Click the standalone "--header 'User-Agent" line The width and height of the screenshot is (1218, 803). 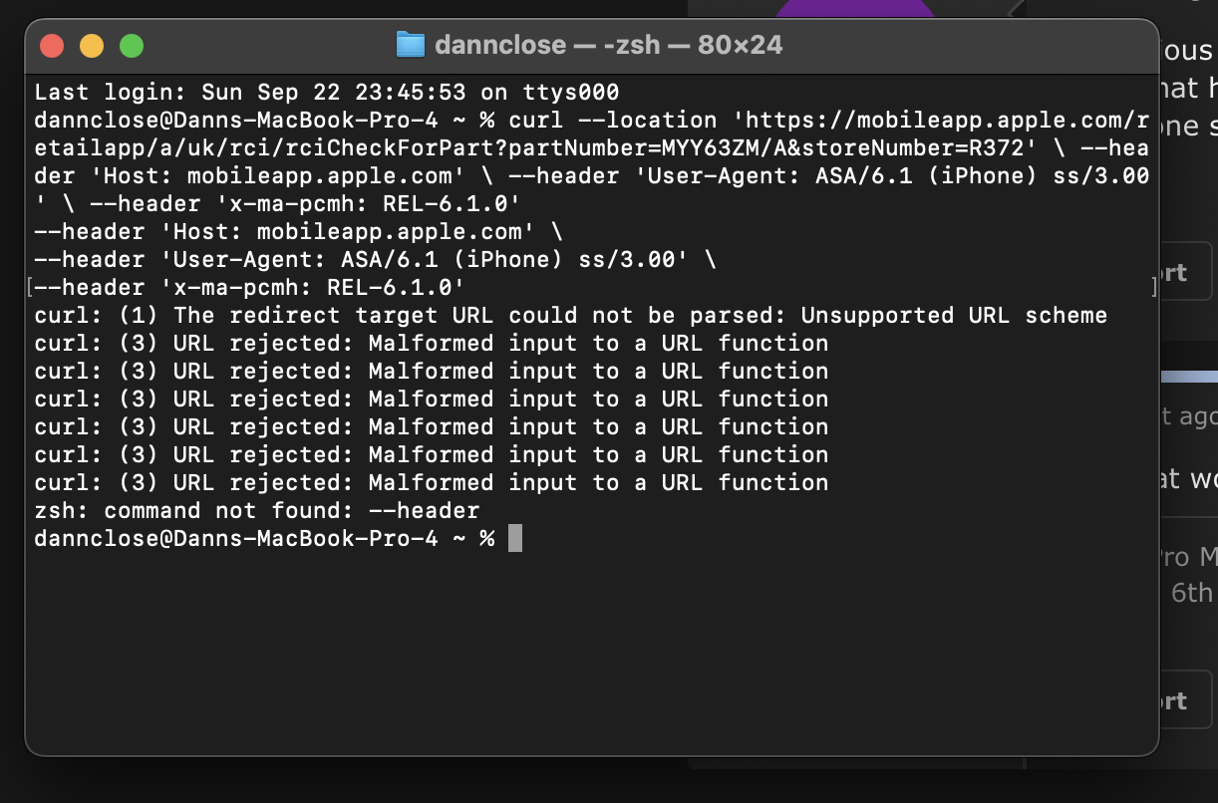click(375, 260)
